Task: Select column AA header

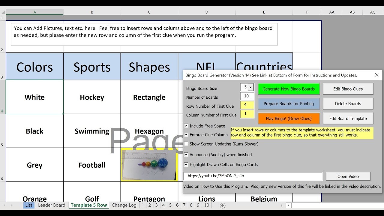Action: point(332,12)
